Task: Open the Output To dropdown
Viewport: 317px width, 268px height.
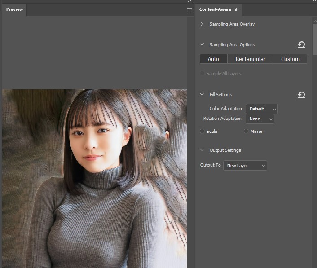Action: coord(245,166)
